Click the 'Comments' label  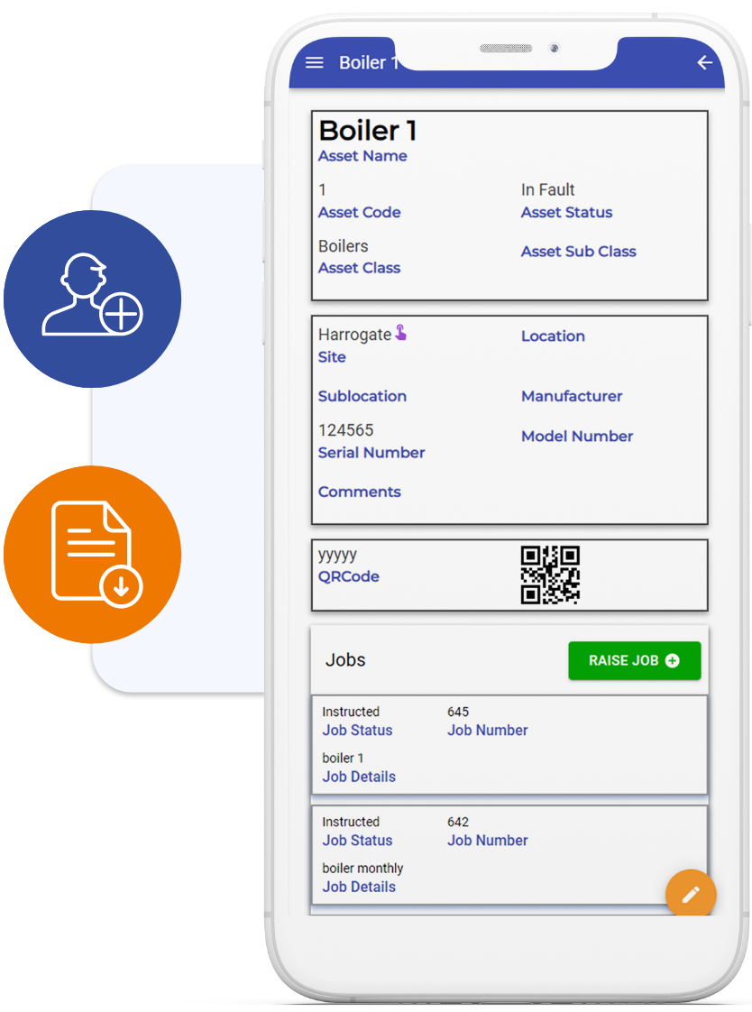359,492
